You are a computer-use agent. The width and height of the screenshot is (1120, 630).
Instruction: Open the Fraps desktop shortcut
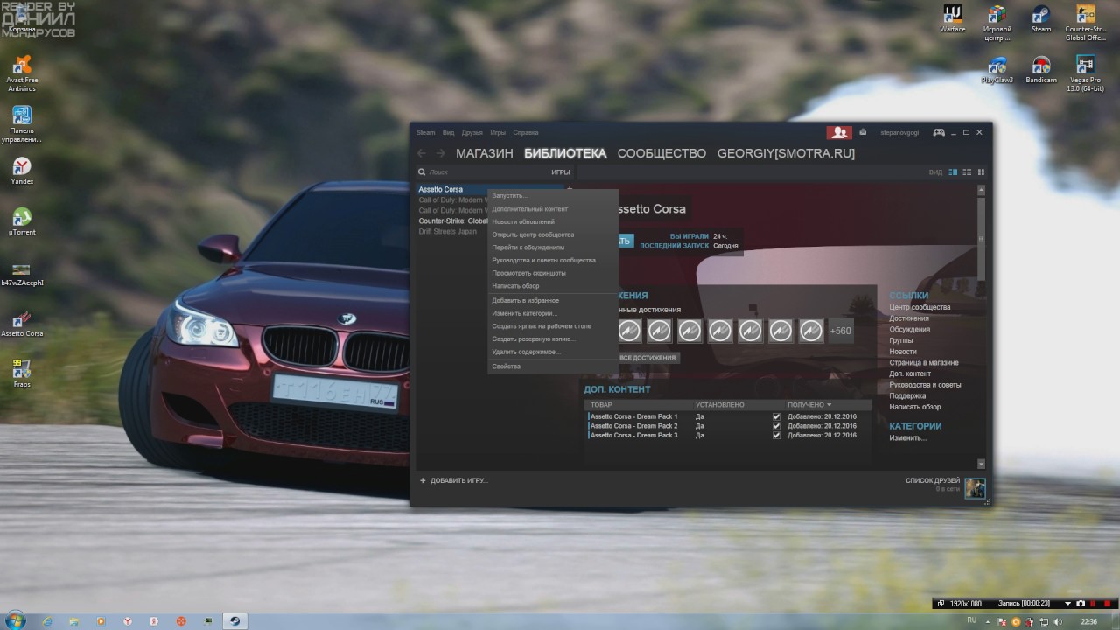[22, 374]
